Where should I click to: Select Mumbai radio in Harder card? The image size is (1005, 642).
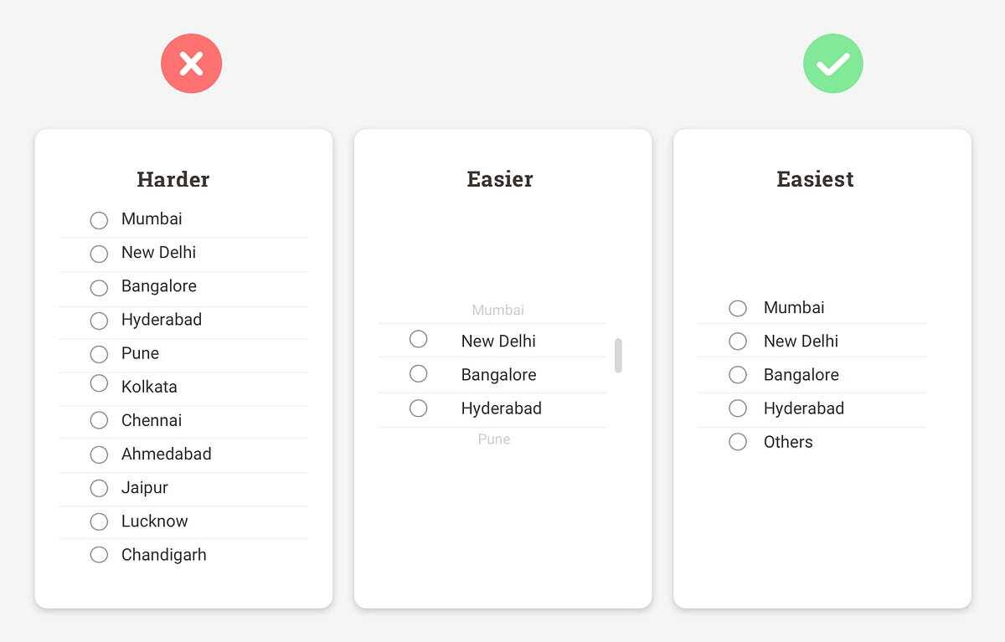click(99, 220)
